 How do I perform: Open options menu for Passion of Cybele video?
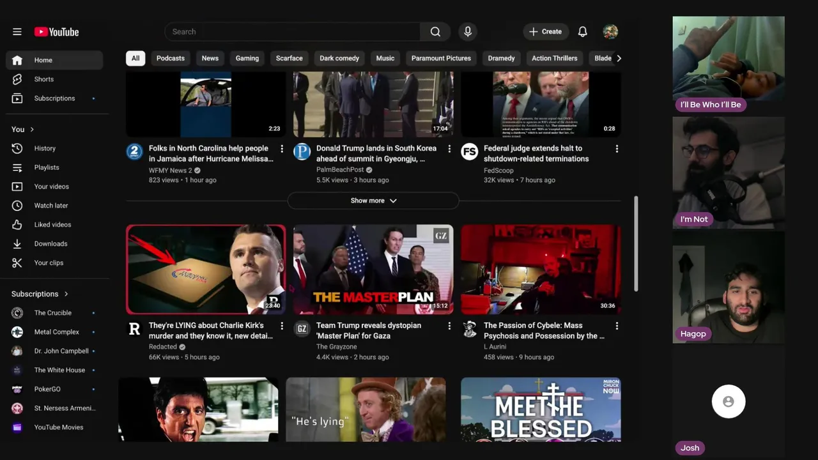tap(617, 326)
